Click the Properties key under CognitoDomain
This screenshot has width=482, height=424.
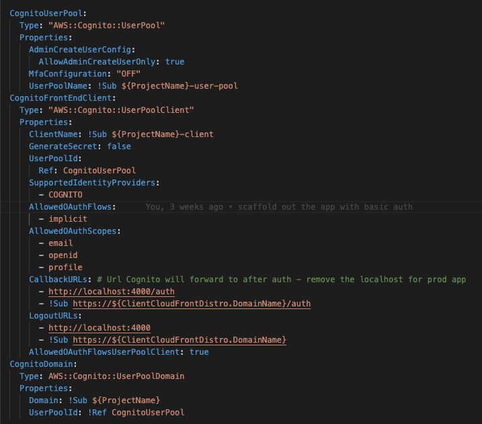coord(44,388)
